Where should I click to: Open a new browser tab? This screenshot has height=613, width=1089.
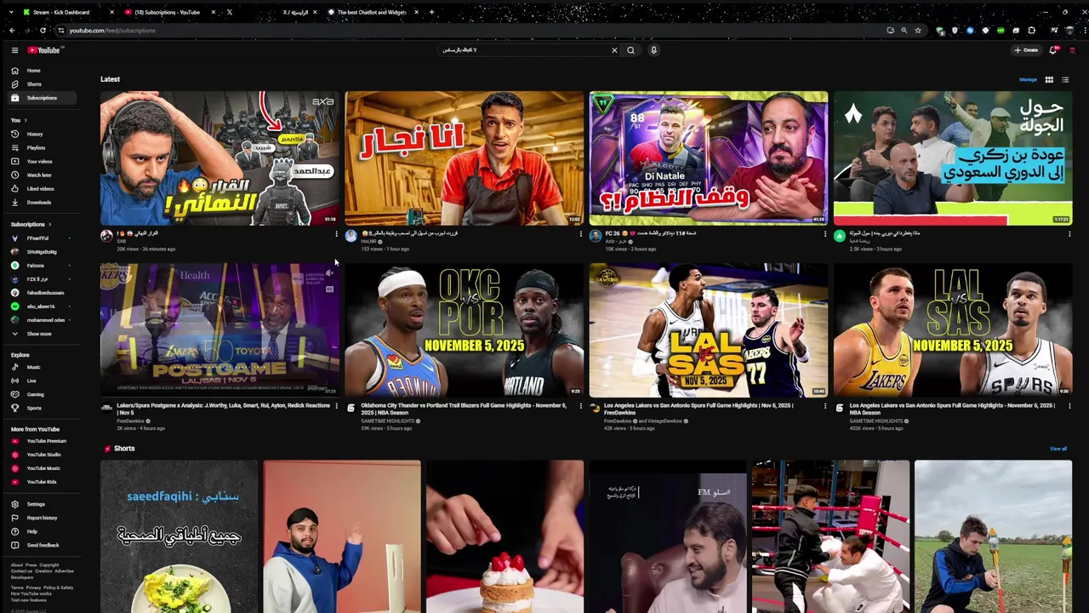(431, 12)
